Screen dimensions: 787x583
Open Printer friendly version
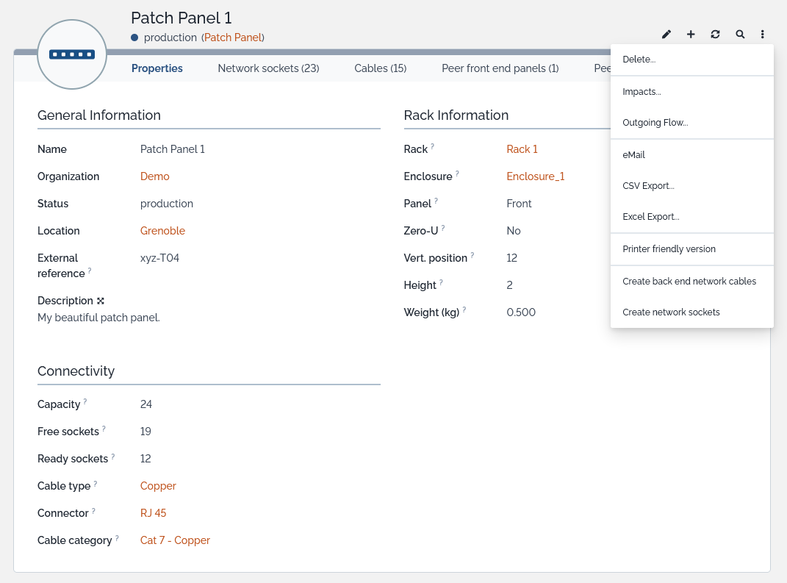coord(669,249)
